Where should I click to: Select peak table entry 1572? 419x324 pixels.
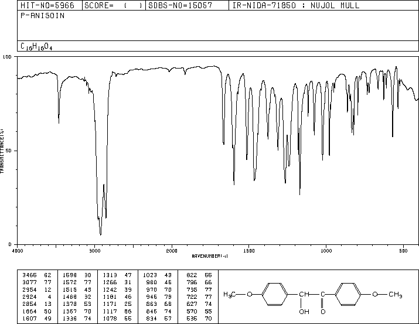(x=70, y=282)
